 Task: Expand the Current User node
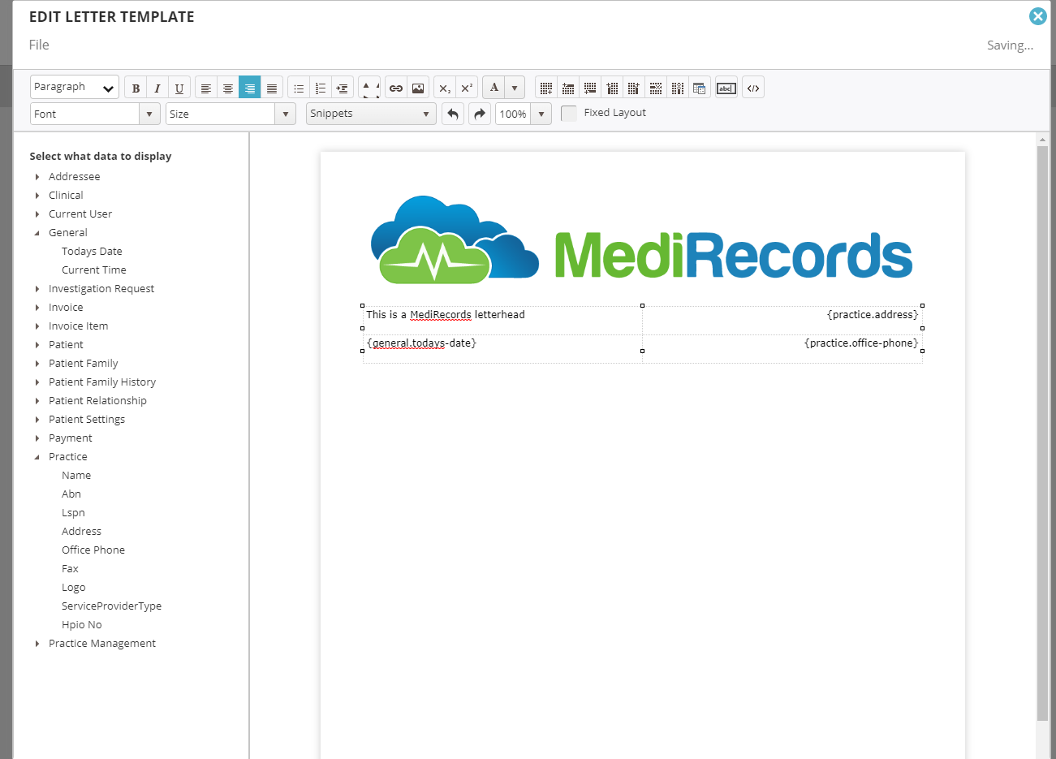point(37,214)
